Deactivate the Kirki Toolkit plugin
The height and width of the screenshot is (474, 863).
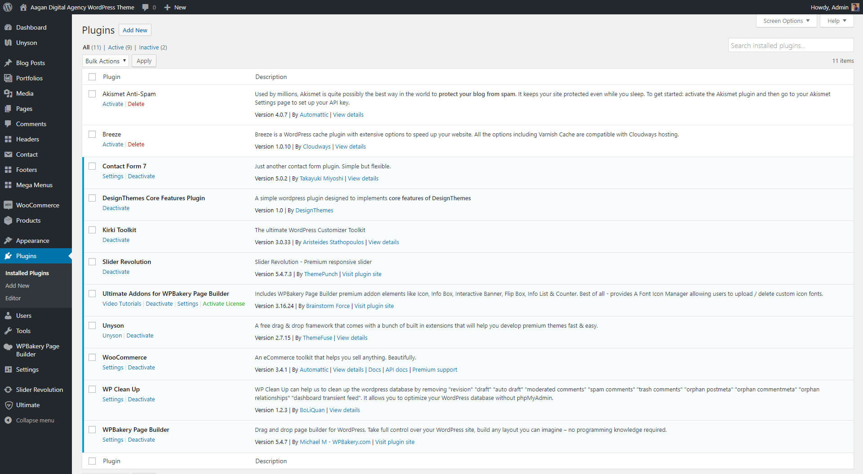click(x=116, y=240)
